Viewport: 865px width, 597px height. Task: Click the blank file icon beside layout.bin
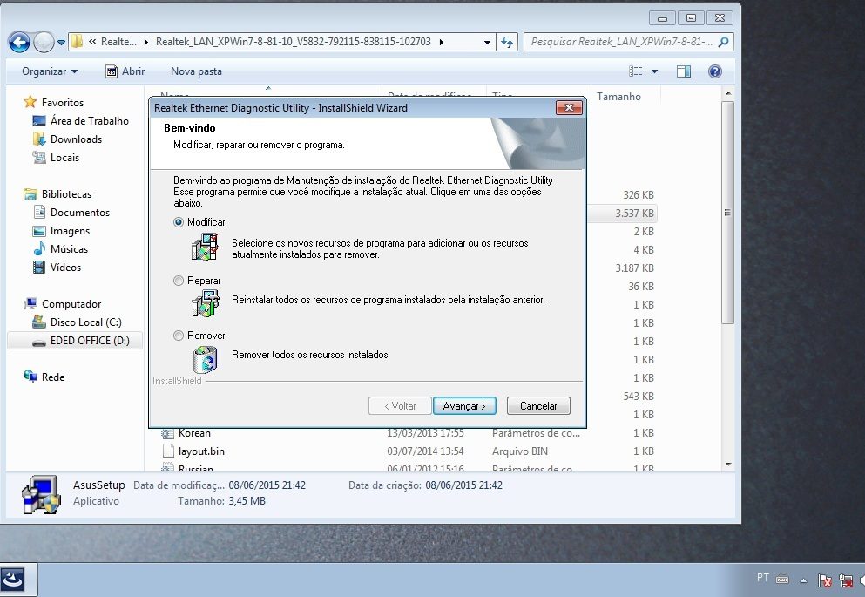[168, 451]
